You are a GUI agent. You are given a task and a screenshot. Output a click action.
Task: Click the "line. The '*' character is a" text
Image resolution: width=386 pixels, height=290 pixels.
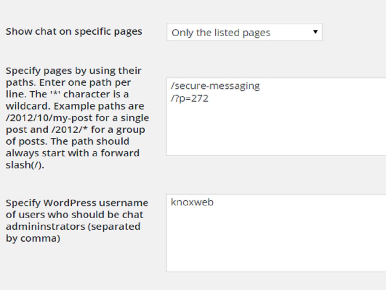(x=67, y=94)
